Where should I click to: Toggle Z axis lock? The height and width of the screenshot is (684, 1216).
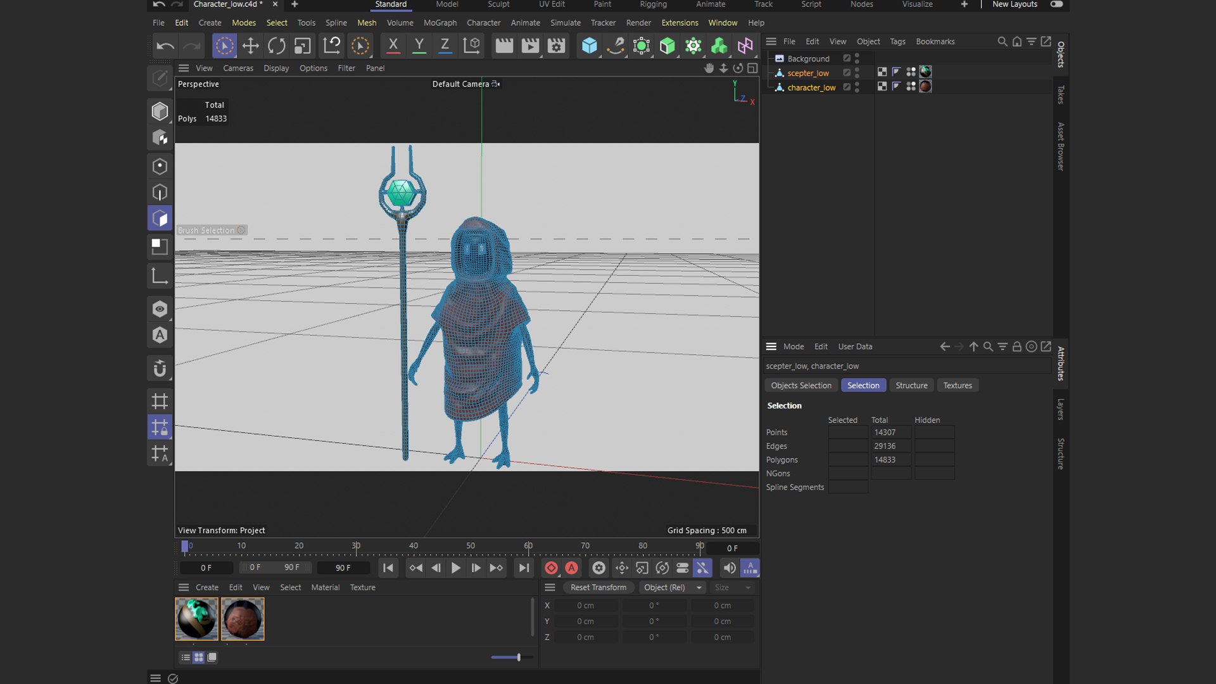click(x=445, y=45)
